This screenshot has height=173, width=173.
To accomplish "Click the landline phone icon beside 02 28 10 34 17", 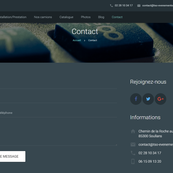I will tap(133, 153).
